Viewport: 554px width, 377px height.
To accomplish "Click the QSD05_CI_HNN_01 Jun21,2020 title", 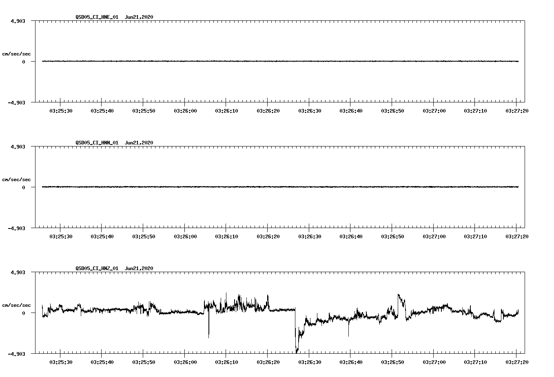I will pos(115,143).
